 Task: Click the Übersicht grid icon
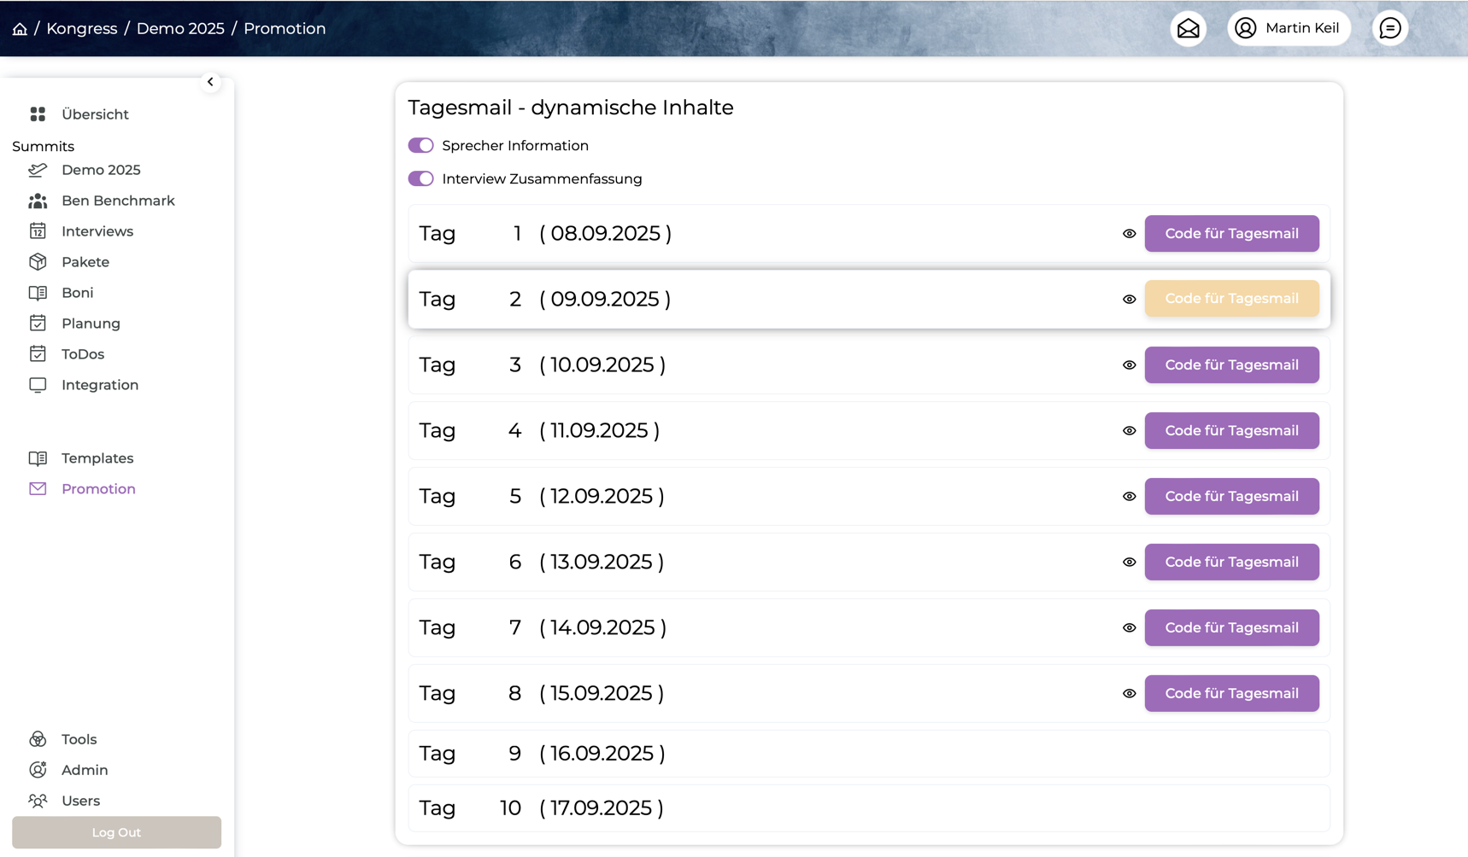(38, 114)
